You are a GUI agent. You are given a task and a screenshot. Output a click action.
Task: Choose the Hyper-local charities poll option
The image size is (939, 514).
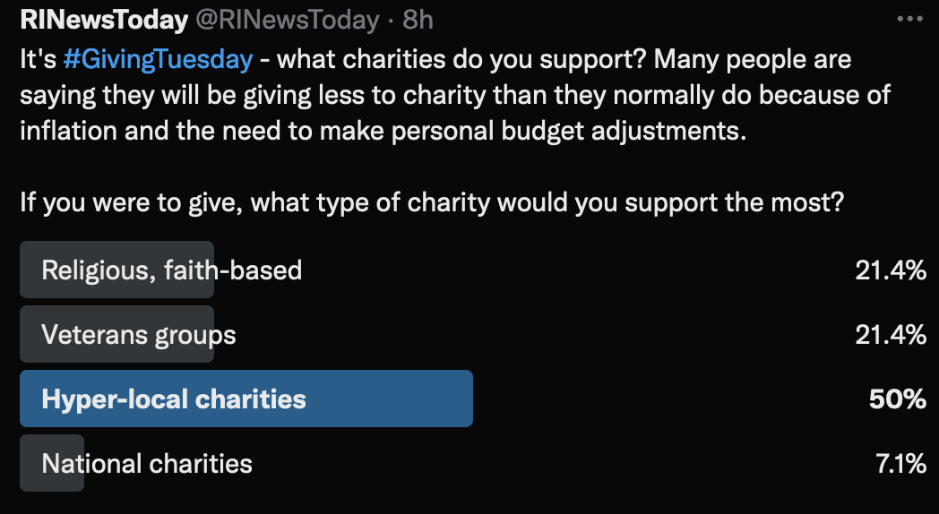(174, 399)
